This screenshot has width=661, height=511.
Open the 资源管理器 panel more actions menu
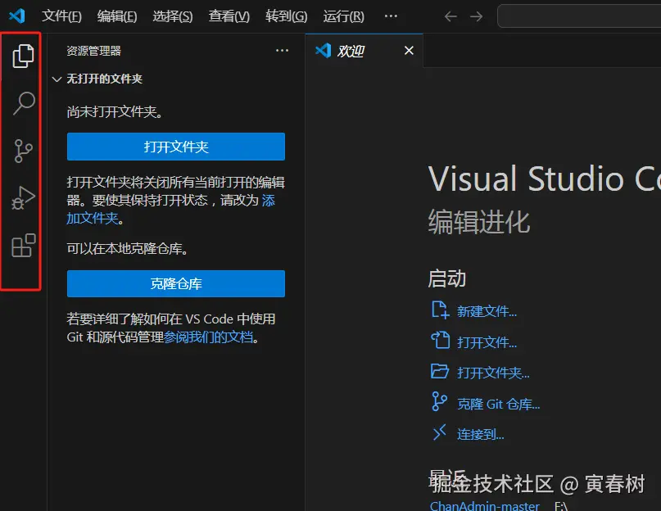[282, 51]
